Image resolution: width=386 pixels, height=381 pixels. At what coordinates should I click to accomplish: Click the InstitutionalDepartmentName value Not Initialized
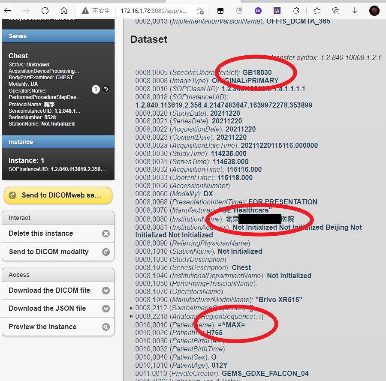(289, 276)
